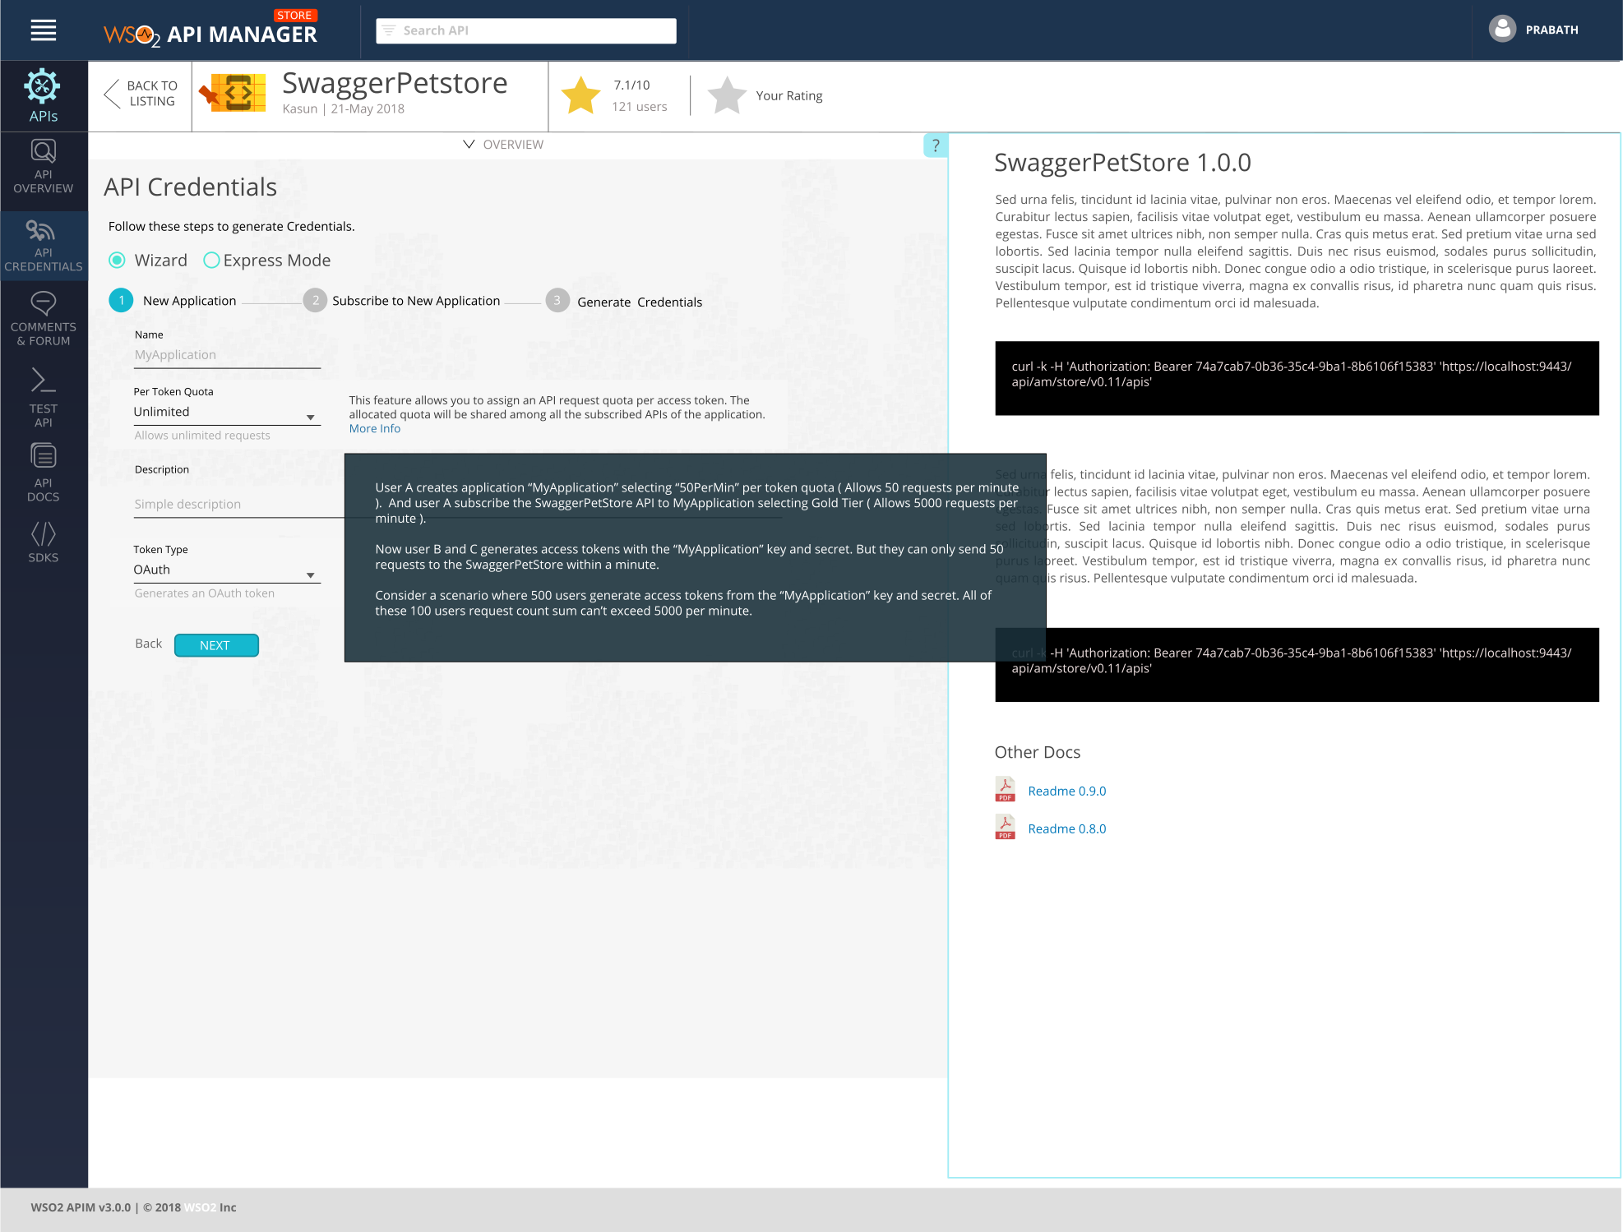Select the Express Mode radio button
This screenshot has width=1623, height=1232.
click(211, 261)
